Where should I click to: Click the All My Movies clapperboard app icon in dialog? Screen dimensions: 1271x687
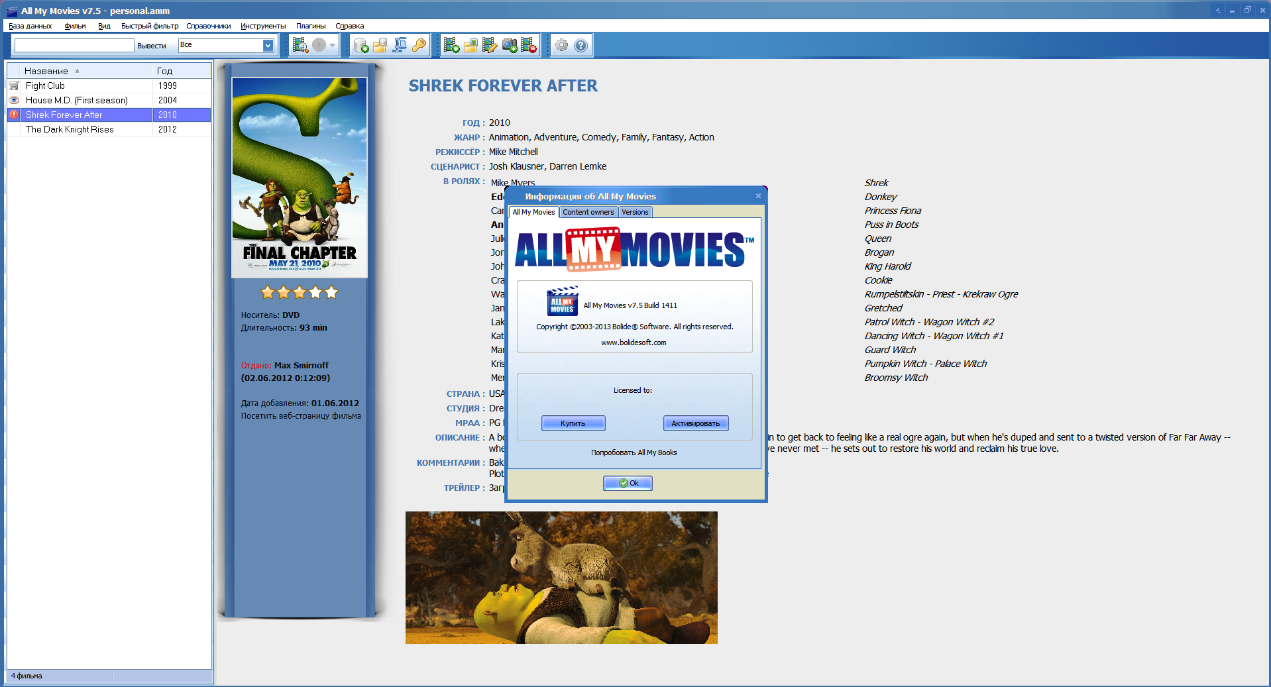(563, 301)
